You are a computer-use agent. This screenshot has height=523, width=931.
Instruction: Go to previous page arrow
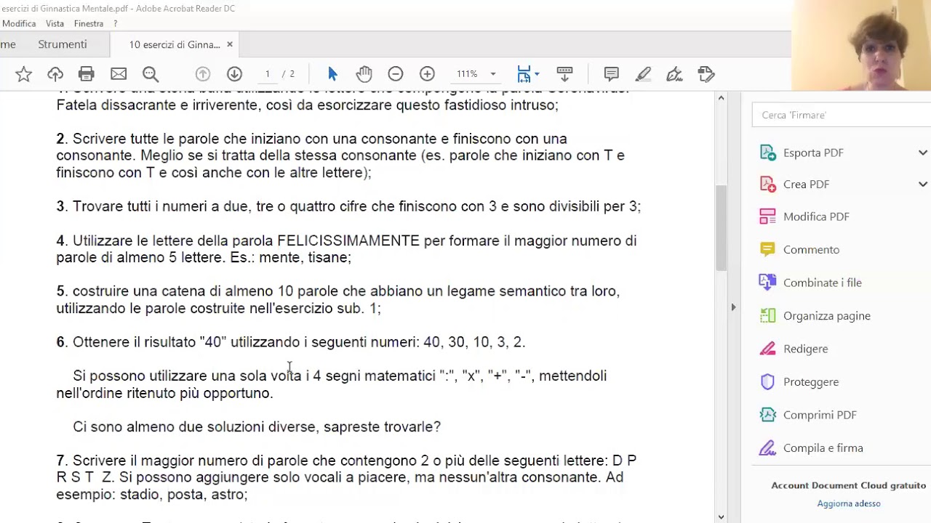tap(203, 74)
